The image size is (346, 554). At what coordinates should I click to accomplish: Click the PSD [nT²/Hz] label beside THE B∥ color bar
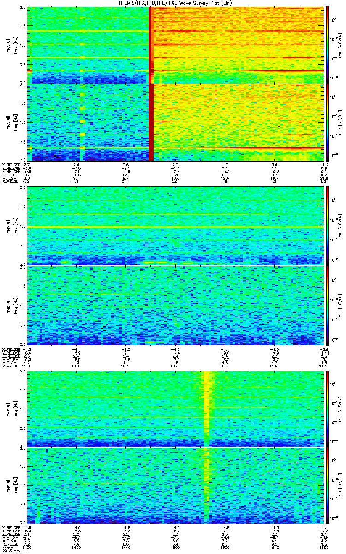(x=340, y=486)
